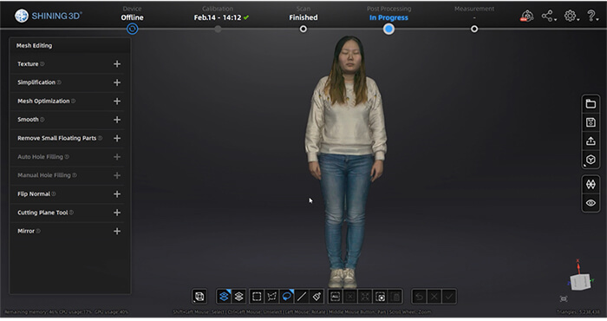Toggle visible-layer-only selection mode

coord(224,297)
